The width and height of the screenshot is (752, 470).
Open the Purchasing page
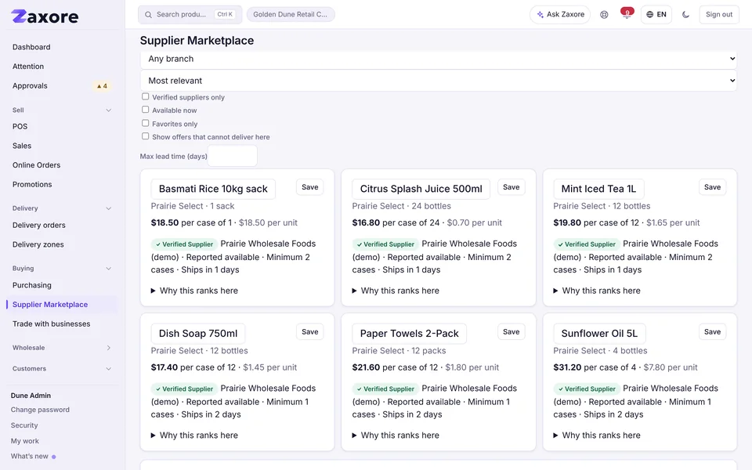pyautogui.click(x=32, y=285)
